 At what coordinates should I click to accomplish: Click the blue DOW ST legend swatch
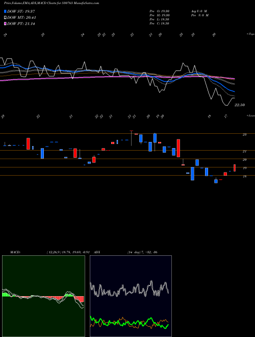(x=6, y=11)
